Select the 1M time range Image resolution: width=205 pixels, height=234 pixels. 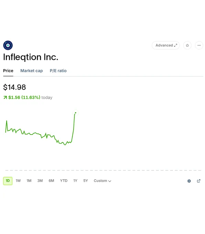tap(29, 181)
